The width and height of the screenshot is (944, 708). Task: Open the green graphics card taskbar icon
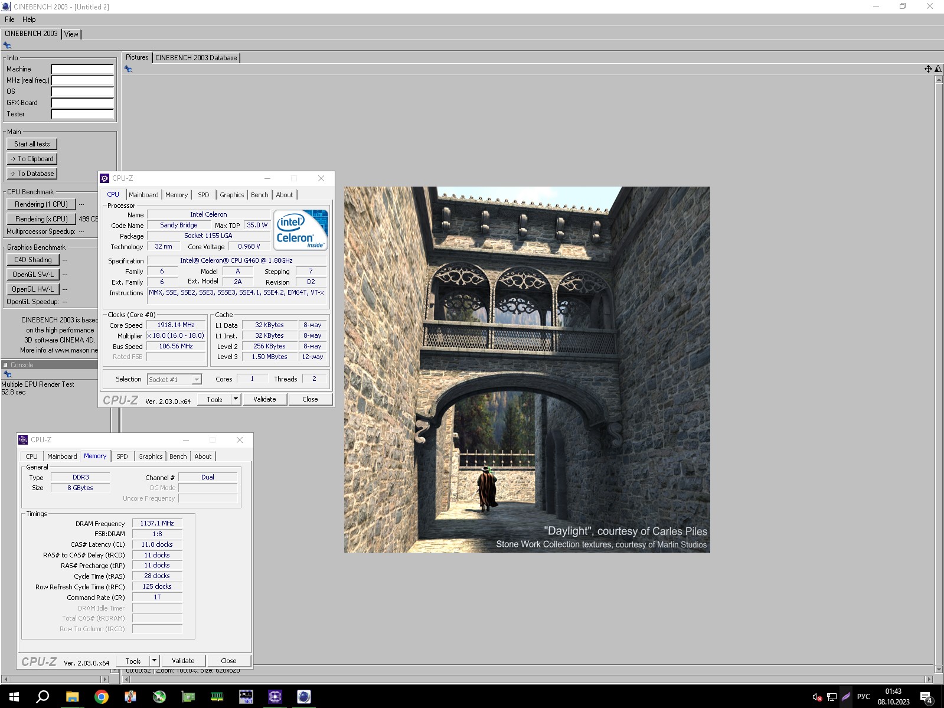[188, 697]
